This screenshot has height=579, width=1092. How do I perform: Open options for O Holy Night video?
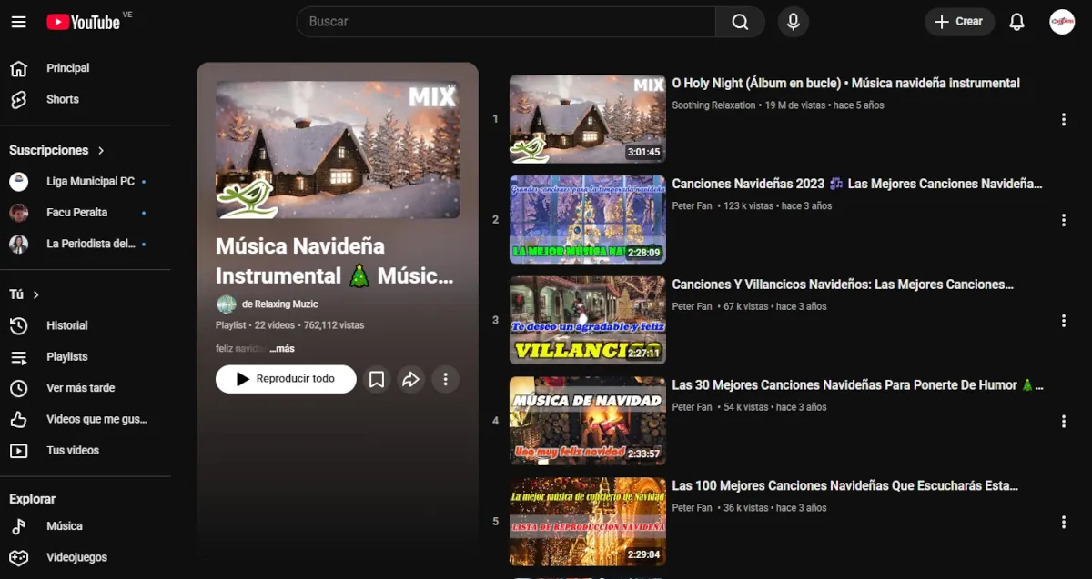pyautogui.click(x=1063, y=119)
